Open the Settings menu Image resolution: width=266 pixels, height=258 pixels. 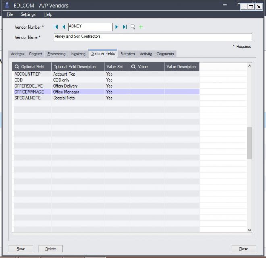(28, 14)
